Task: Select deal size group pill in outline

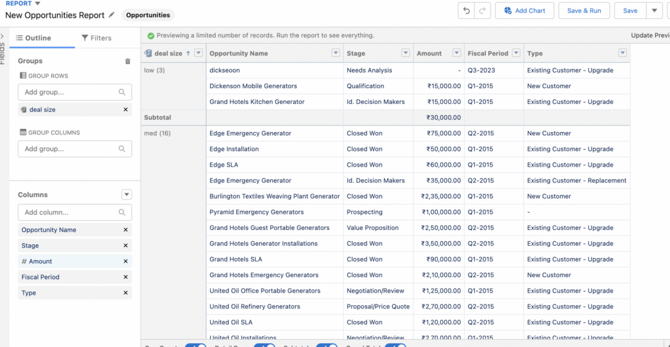Action: tap(75, 110)
